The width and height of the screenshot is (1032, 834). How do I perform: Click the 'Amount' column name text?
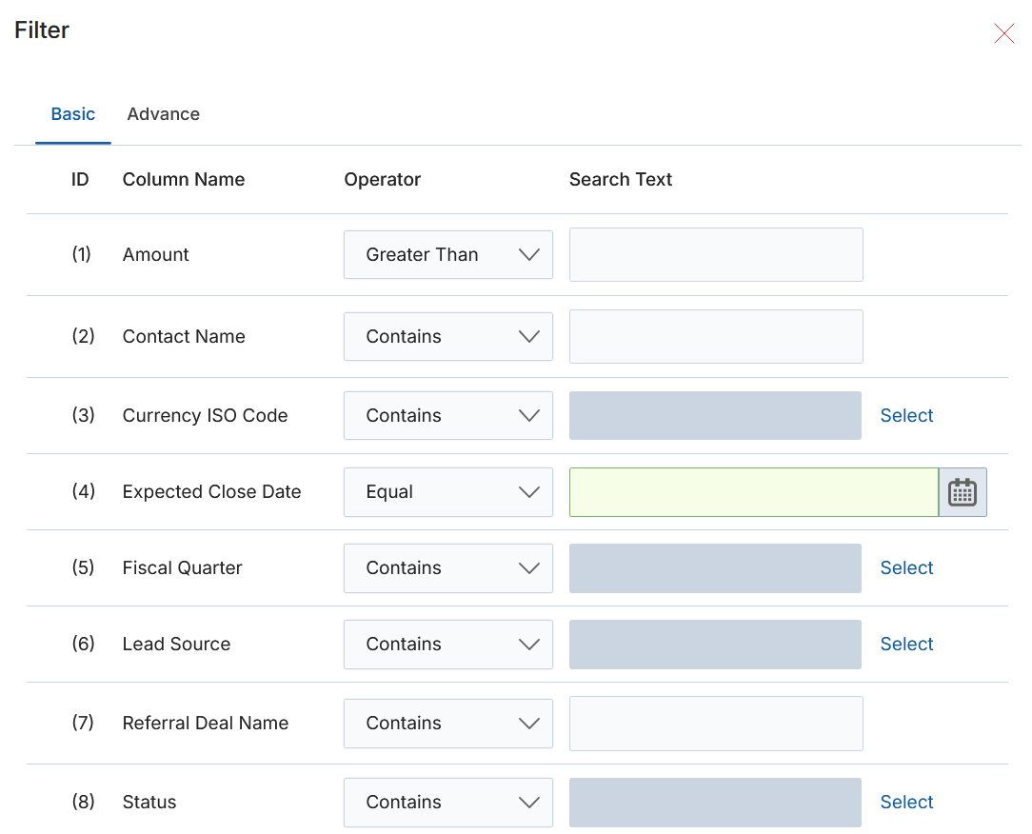tap(155, 255)
